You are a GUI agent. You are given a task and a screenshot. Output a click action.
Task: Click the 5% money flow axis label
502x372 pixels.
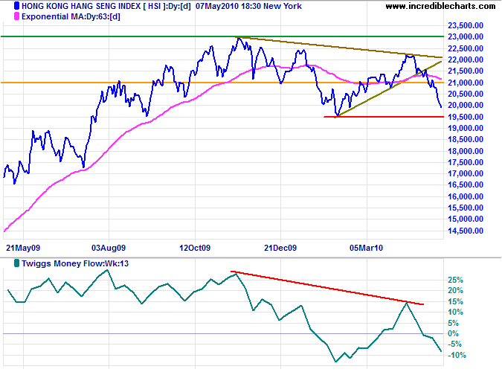coord(453,323)
